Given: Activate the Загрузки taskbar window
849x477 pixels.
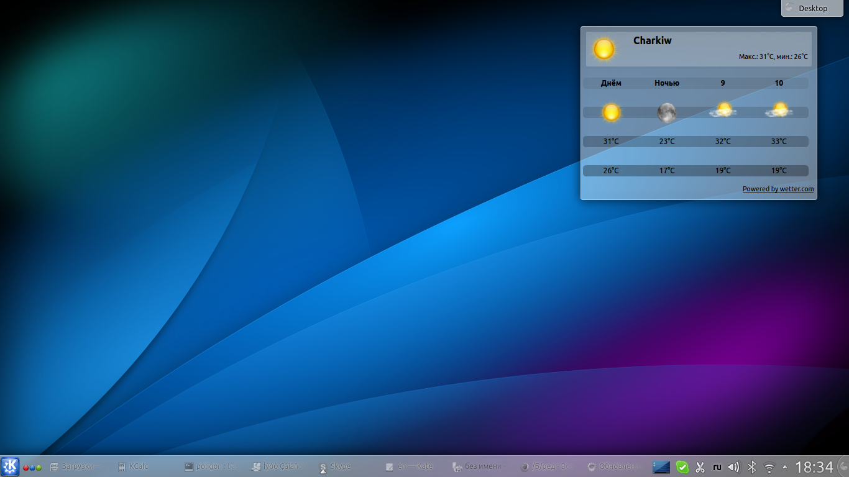Looking at the screenshot, I should (76, 466).
